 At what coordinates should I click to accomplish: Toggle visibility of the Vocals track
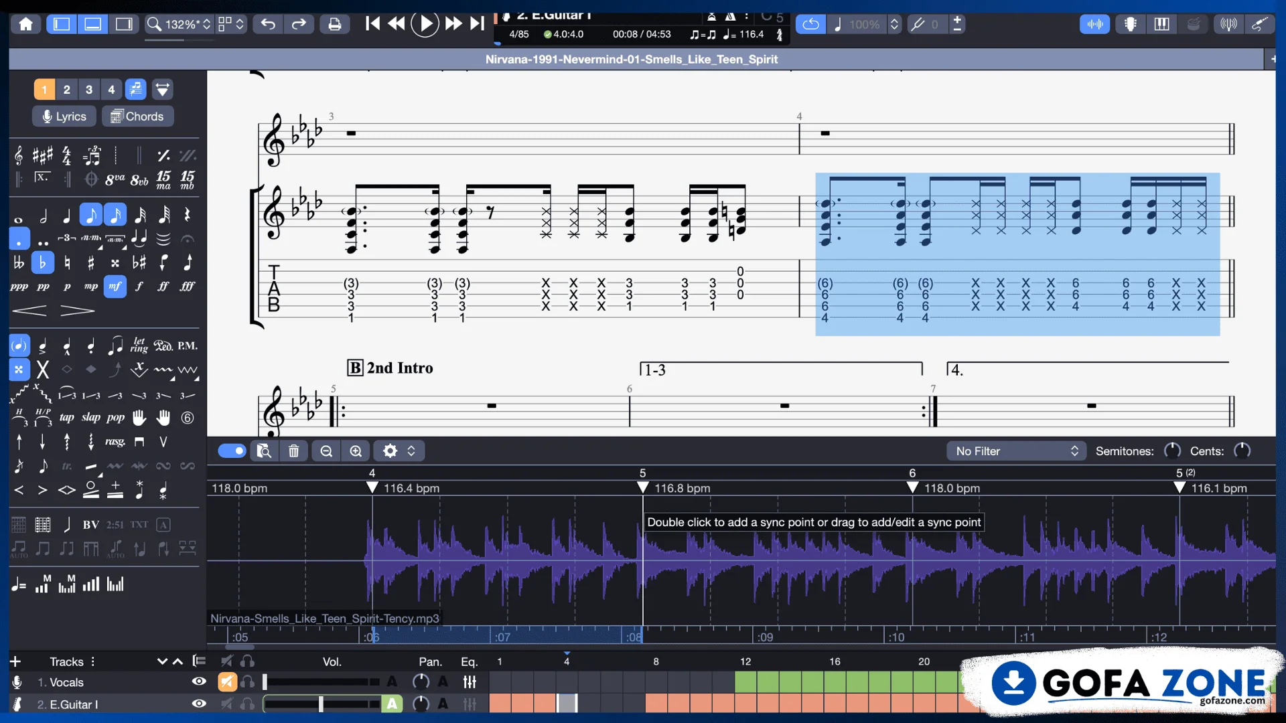coord(199,681)
